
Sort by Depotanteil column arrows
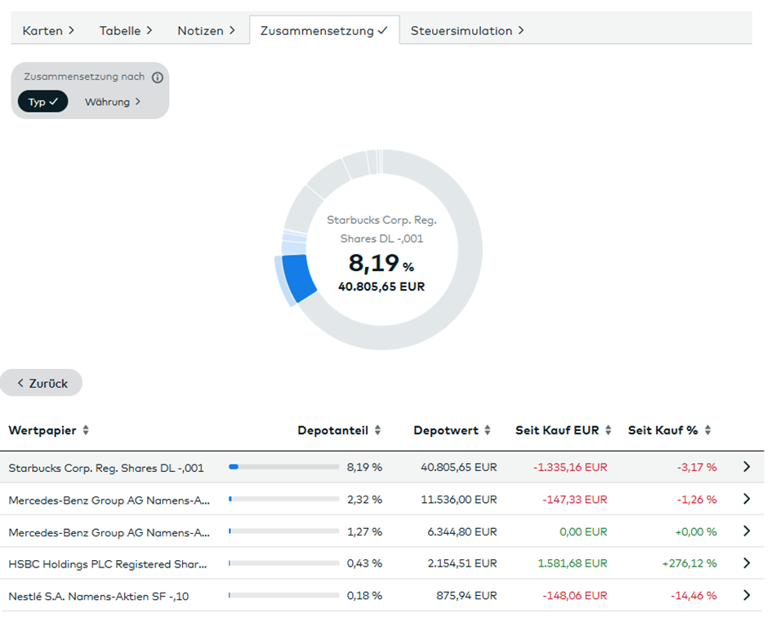[377, 430]
